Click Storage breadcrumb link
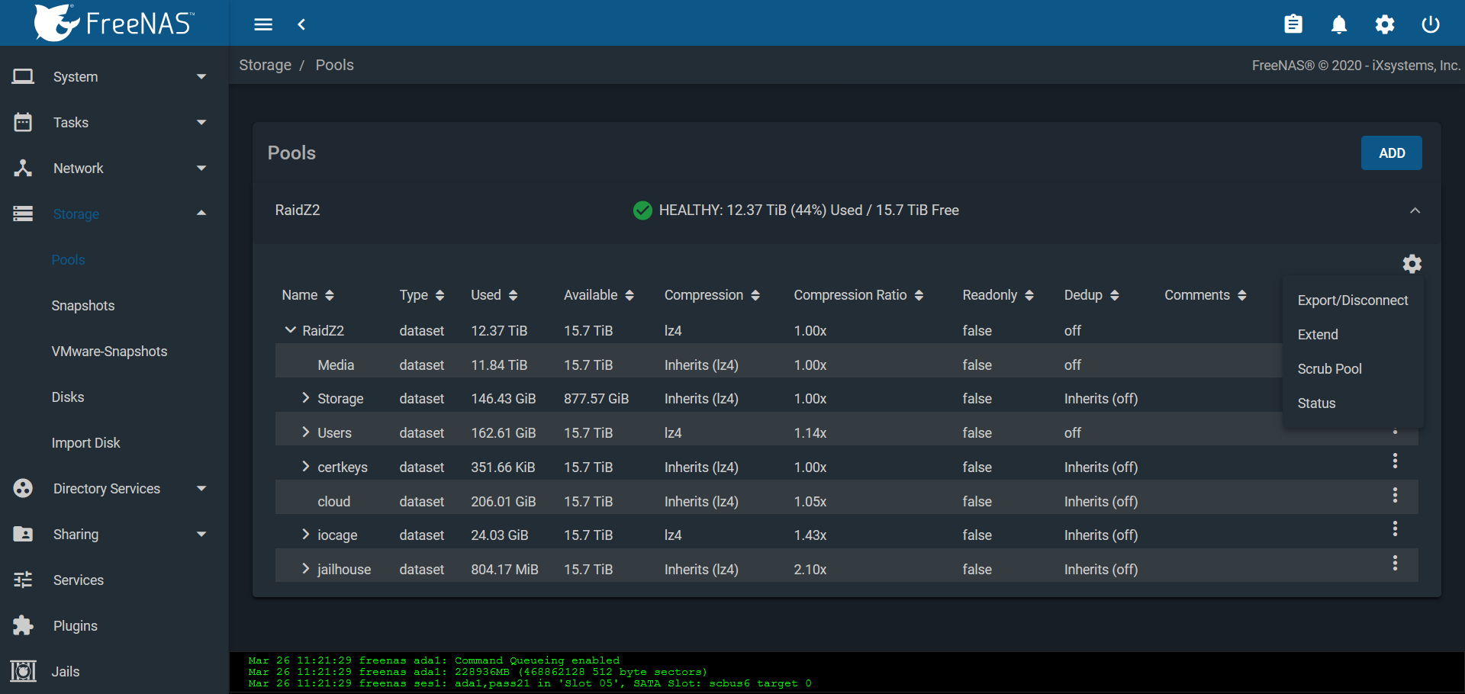Screen dimensions: 1465x694 coord(265,65)
